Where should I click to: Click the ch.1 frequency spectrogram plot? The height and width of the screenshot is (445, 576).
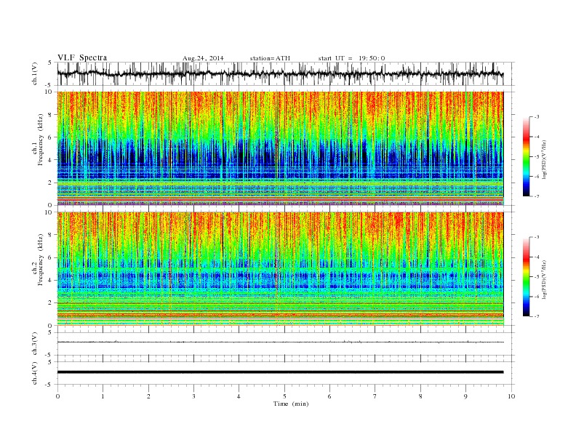(x=280, y=148)
